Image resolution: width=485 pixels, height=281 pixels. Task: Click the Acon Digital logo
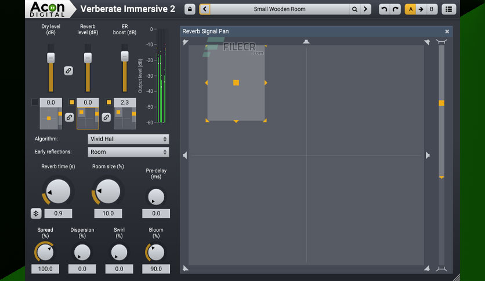tap(48, 9)
